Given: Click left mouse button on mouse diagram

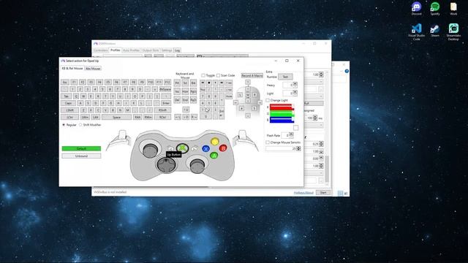Looking at the screenshot, I should coord(241,95).
